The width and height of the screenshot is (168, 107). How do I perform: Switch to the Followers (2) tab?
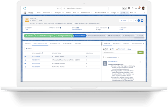click(x=137, y=43)
